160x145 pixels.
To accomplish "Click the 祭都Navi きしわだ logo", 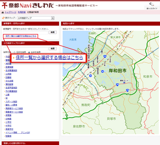I will pyautogui.click(x=28, y=6).
